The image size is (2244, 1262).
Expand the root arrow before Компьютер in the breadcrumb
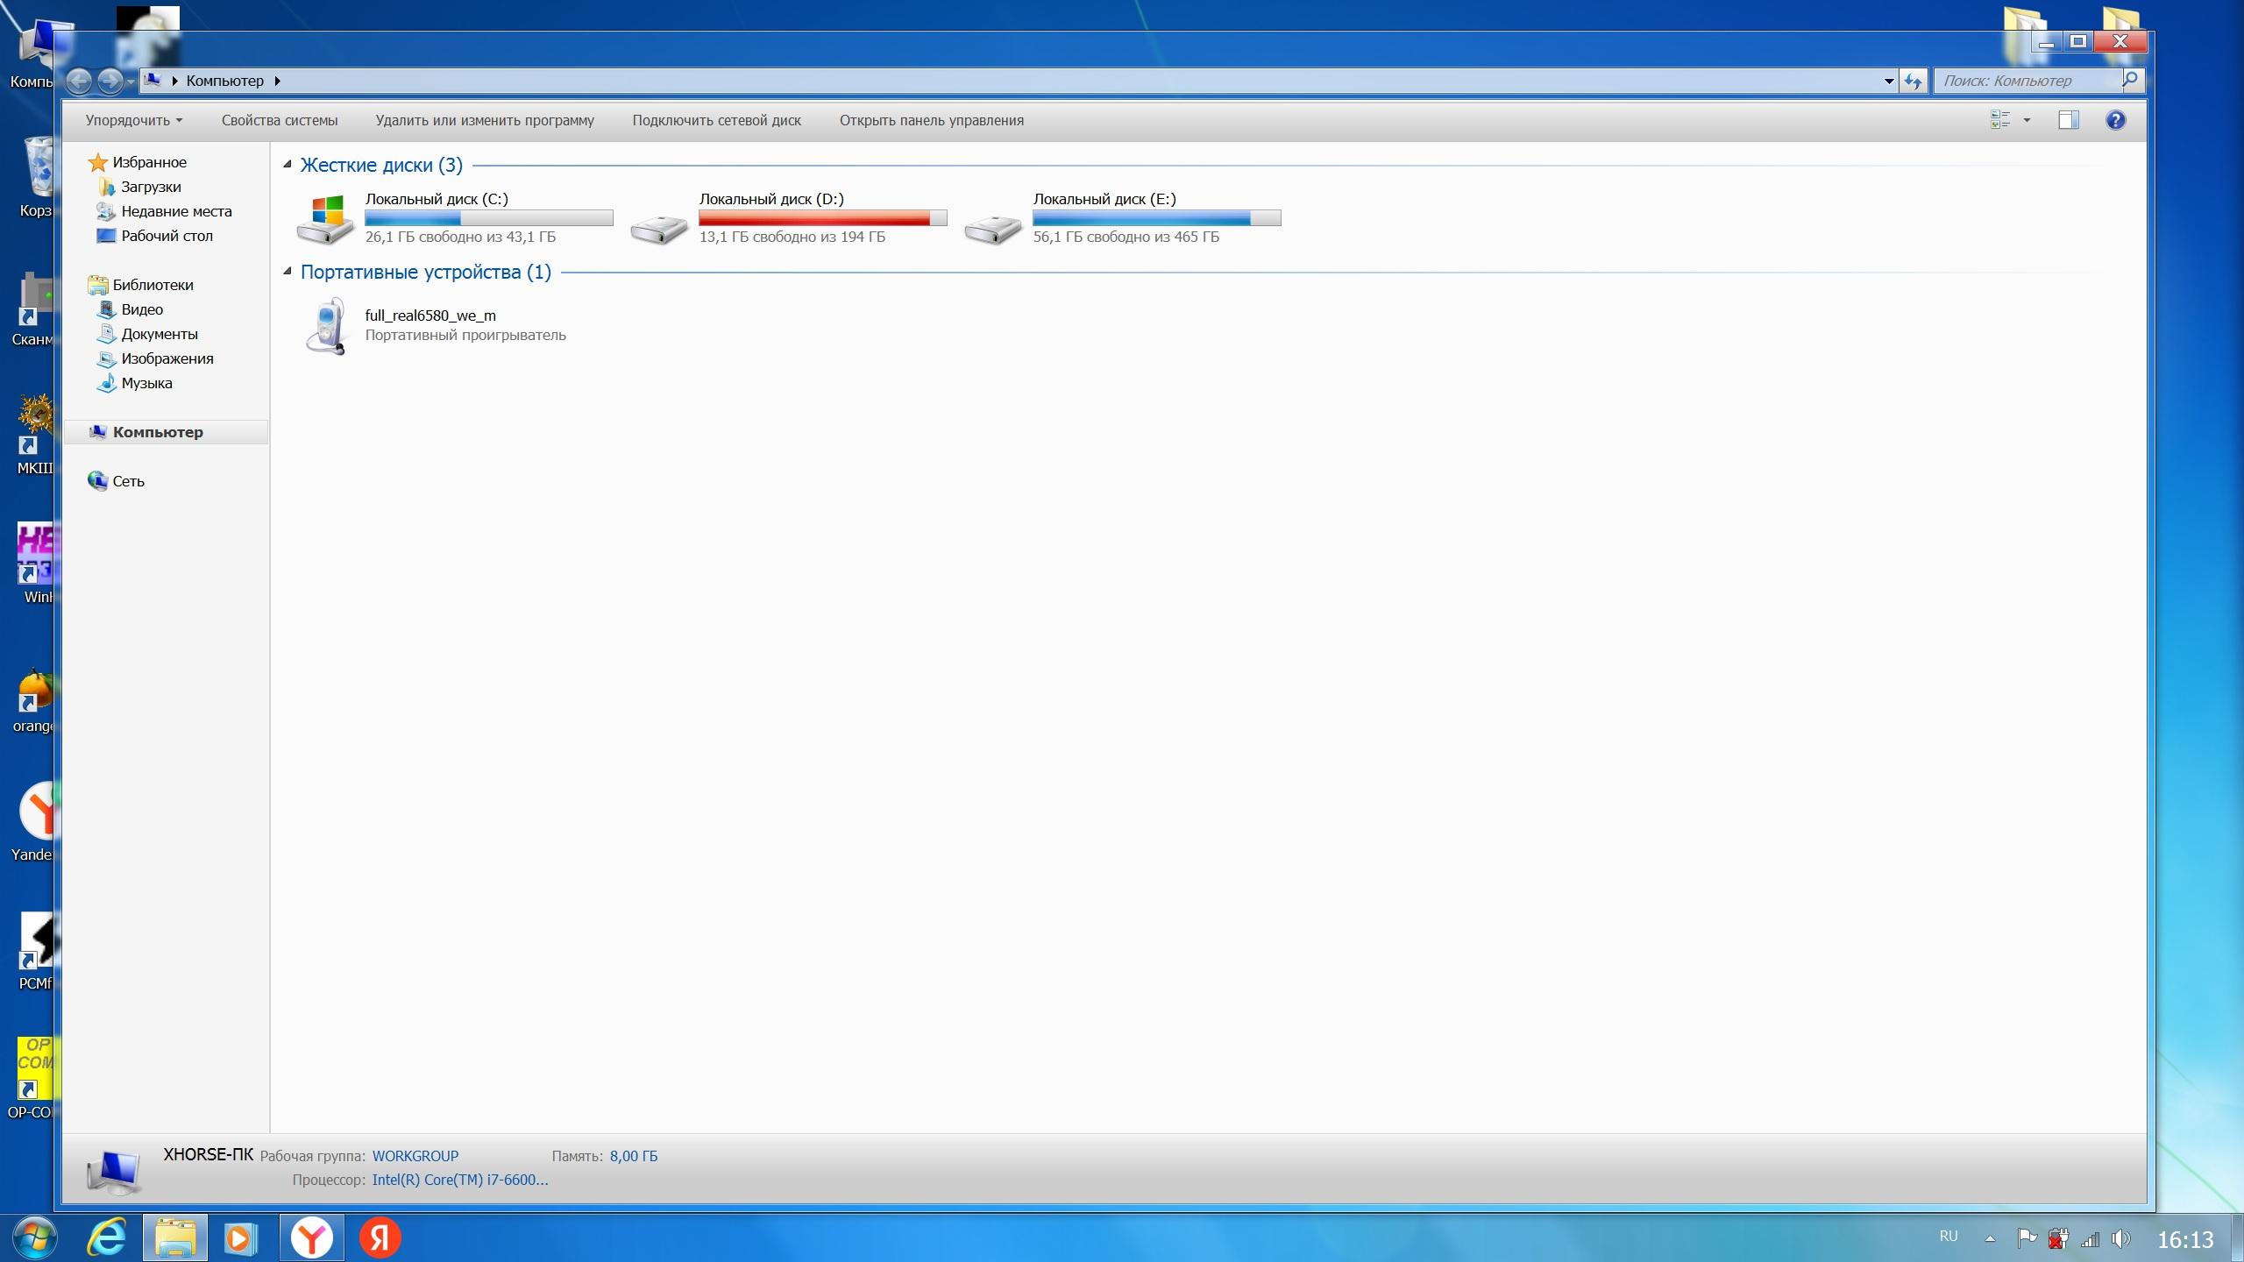[174, 81]
